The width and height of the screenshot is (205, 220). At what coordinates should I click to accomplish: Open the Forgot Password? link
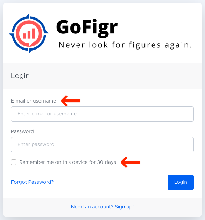click(32, 182)
